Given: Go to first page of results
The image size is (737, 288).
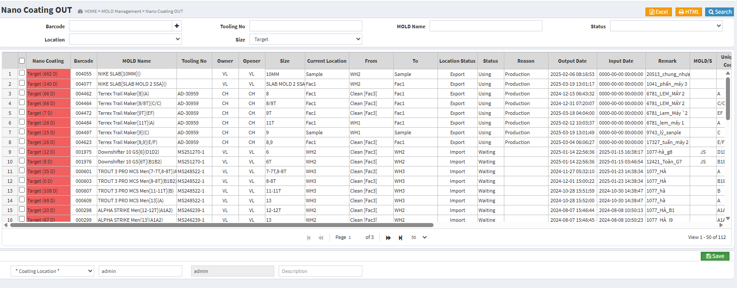Looking at the screenshot, I should [309, 238].
